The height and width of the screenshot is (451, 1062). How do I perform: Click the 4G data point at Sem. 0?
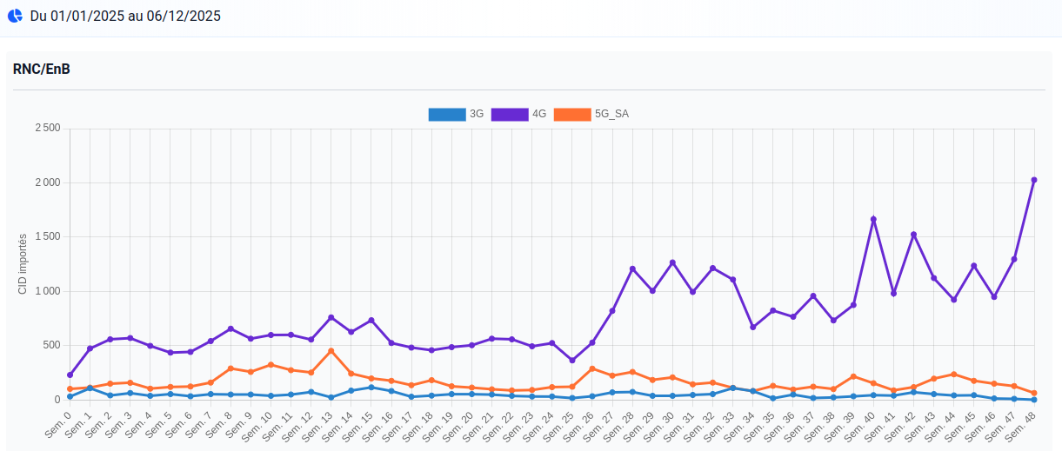[70, 375]
